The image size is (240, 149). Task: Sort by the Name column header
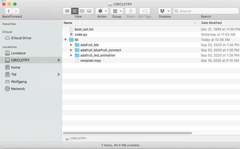point(68,23)
